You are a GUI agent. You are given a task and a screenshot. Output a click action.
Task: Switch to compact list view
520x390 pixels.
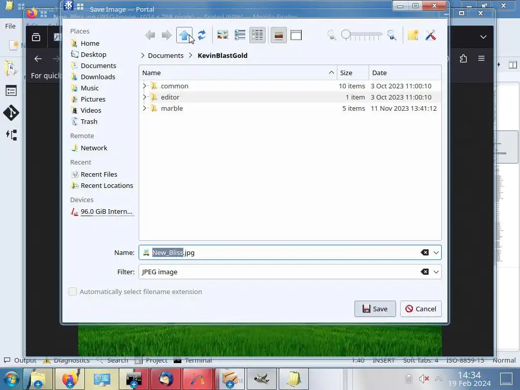click(x=240, y=35)
